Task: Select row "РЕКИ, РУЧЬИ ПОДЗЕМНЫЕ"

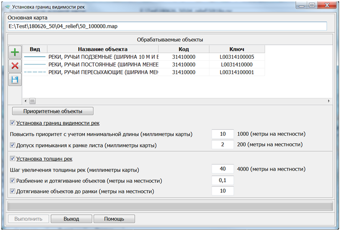Action: coord(103,57)
